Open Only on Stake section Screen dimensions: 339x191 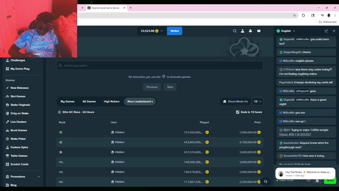pyautogui.click(x=19, y=113)
